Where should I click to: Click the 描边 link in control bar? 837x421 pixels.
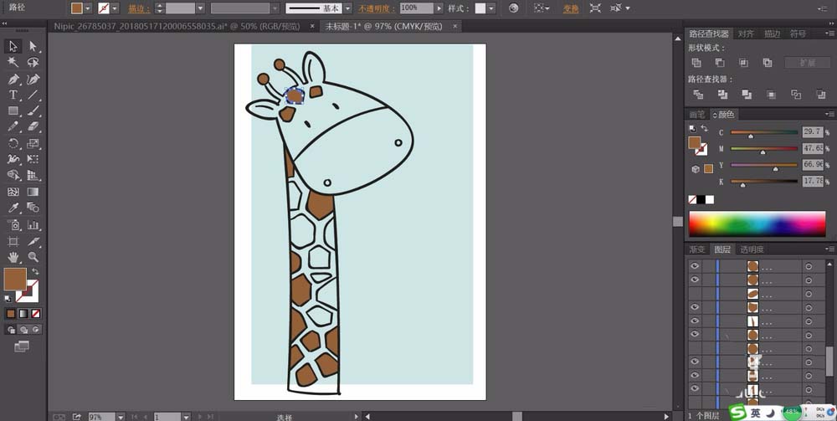pyautogui.click(x=139, y=8)
